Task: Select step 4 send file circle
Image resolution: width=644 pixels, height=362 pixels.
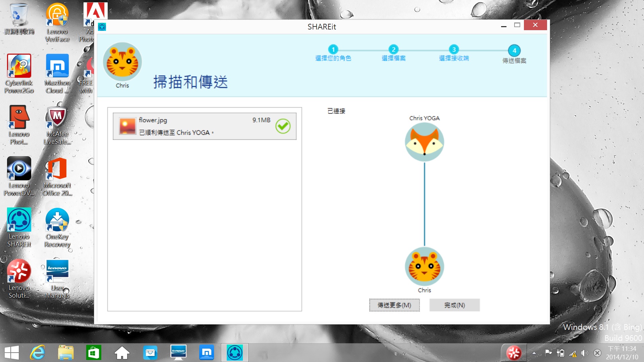Action: (x=514, y=51)
